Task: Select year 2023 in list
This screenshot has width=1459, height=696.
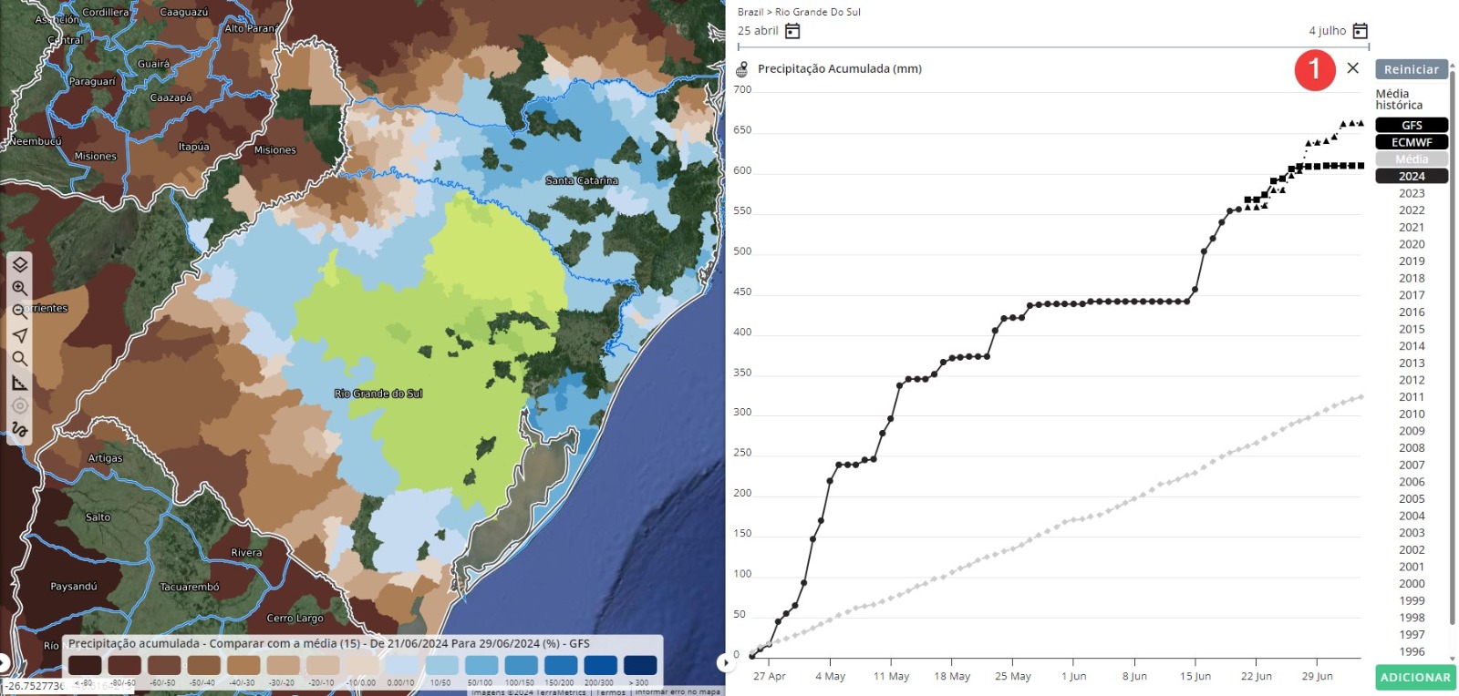Action: [1411, 193]
